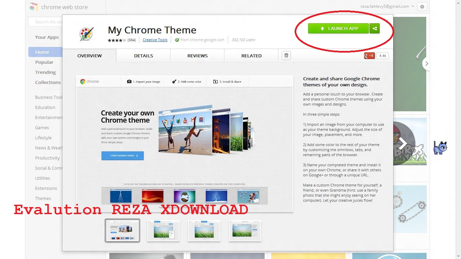
Task: Click the Santa theme thumbnail in preview
Action: coord(248,196)
